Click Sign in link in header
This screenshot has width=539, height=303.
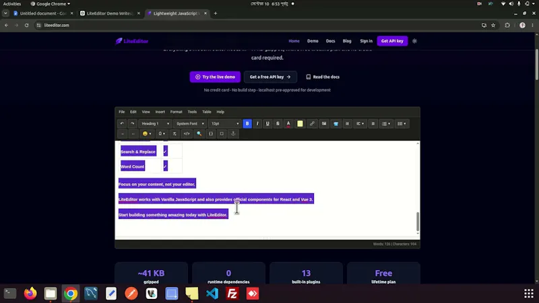tap(366, 41)
